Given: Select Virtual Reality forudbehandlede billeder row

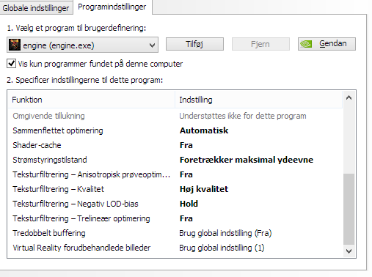Looking at the screenshot, I should tap(175, 248).
